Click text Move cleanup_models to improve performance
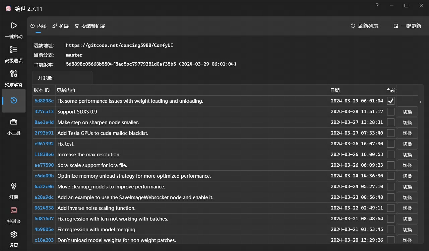 111,186
